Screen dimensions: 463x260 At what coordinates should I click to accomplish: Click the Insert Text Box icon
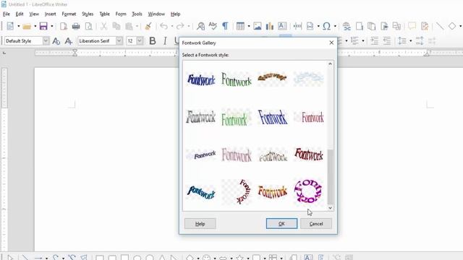pyautogui.click(x=282, y=26)
